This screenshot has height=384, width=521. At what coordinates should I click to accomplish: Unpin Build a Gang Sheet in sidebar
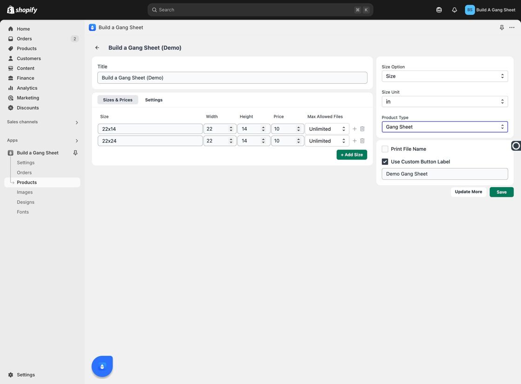(75, 153)
